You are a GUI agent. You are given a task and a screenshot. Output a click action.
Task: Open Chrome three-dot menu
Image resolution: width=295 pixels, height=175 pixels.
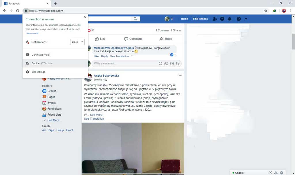290,11
